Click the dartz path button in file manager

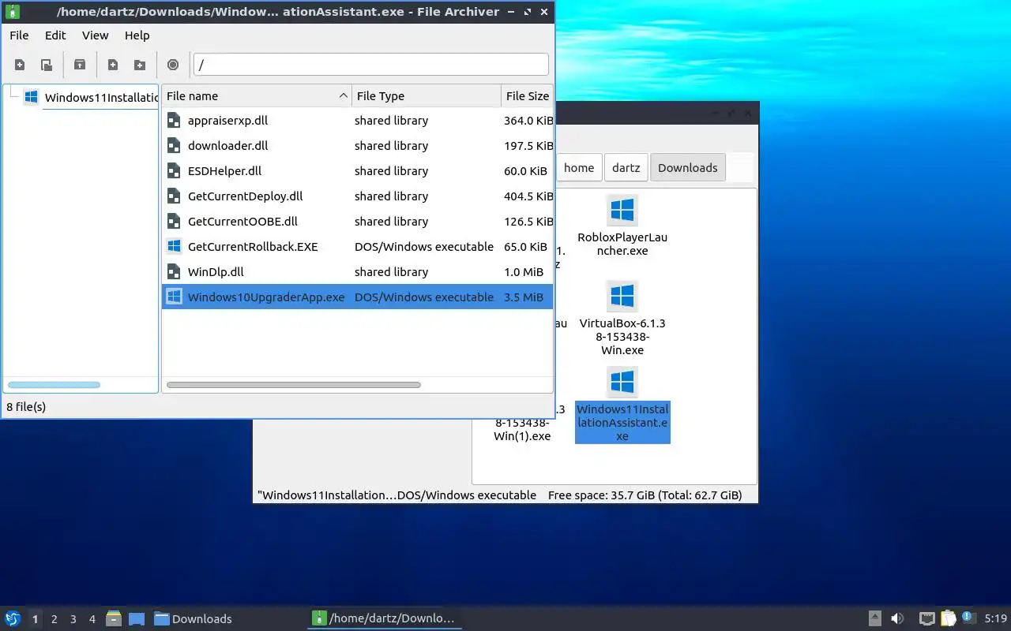[x=626, y=167]
